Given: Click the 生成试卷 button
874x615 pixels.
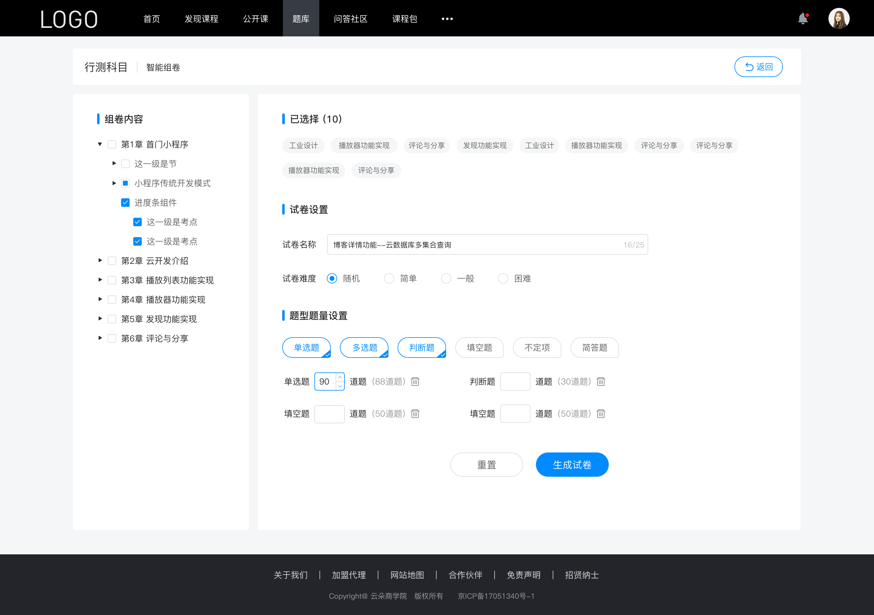Looking at the screenshot, I should click(x=571, y=465).
